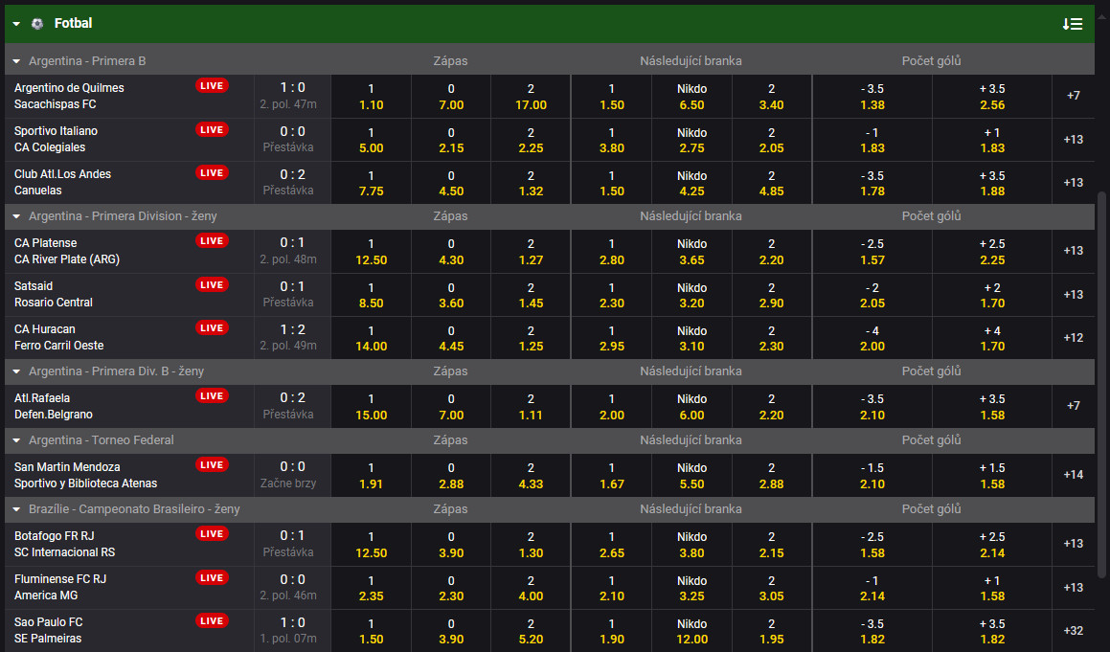The height and width of the screenshot is (652, 1110).
Task: Choose under 2 goals at 2.05 for Satsaid match
Action: [x=872, y=295]
